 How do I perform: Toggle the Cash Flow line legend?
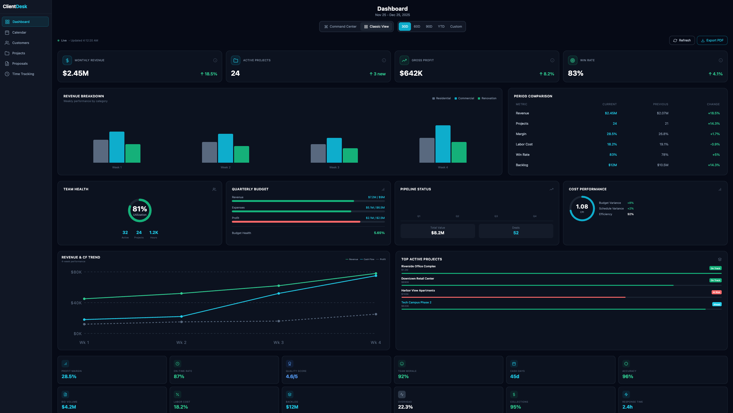click(x=369, y=259)
